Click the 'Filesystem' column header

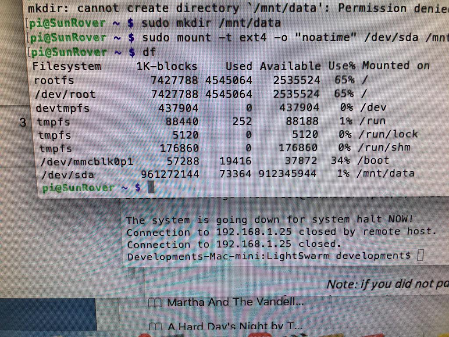click(x=67, y=66)
